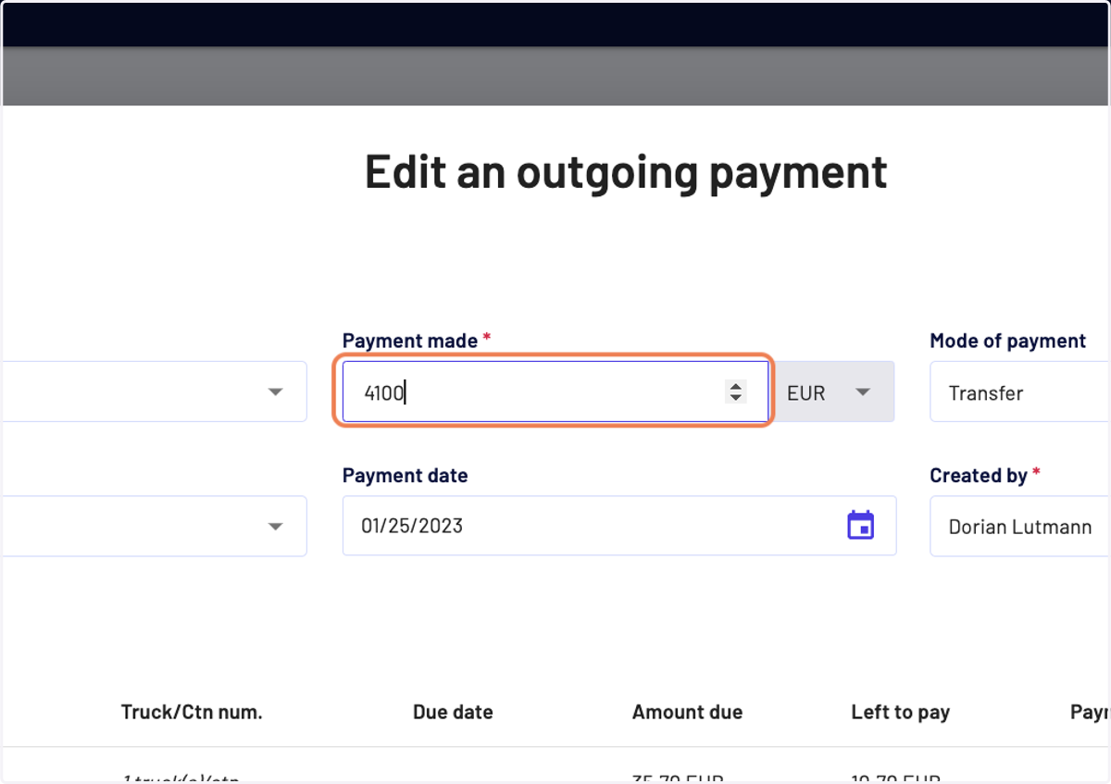The height and width of the screenshot is (784, 1111).
Task: Open the Payment date calendar icon
Action: [x=861, y=525]
